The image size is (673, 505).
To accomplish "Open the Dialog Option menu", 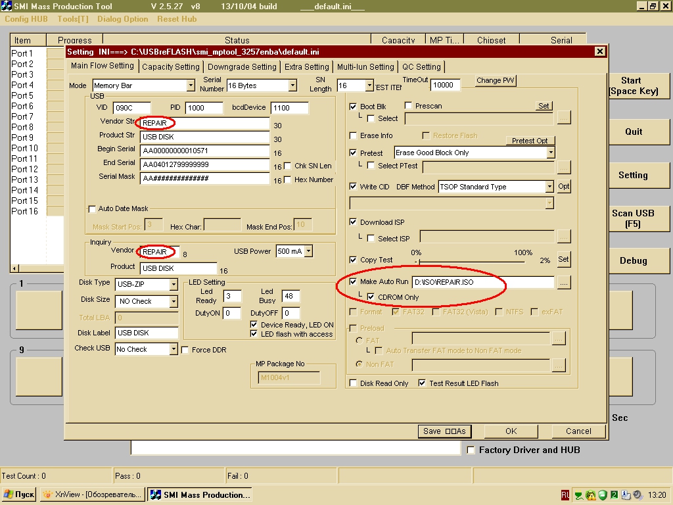I will pyautogui.click(x=123, y=19).
